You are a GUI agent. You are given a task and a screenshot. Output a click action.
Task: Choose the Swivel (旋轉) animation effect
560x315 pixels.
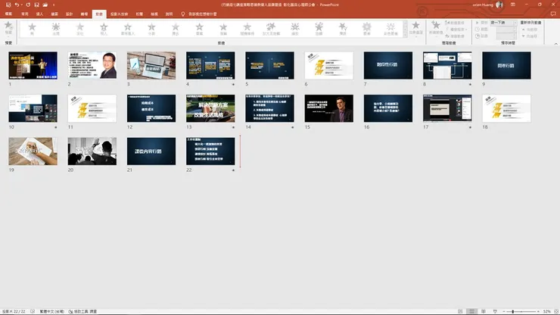tap(319, 29)
